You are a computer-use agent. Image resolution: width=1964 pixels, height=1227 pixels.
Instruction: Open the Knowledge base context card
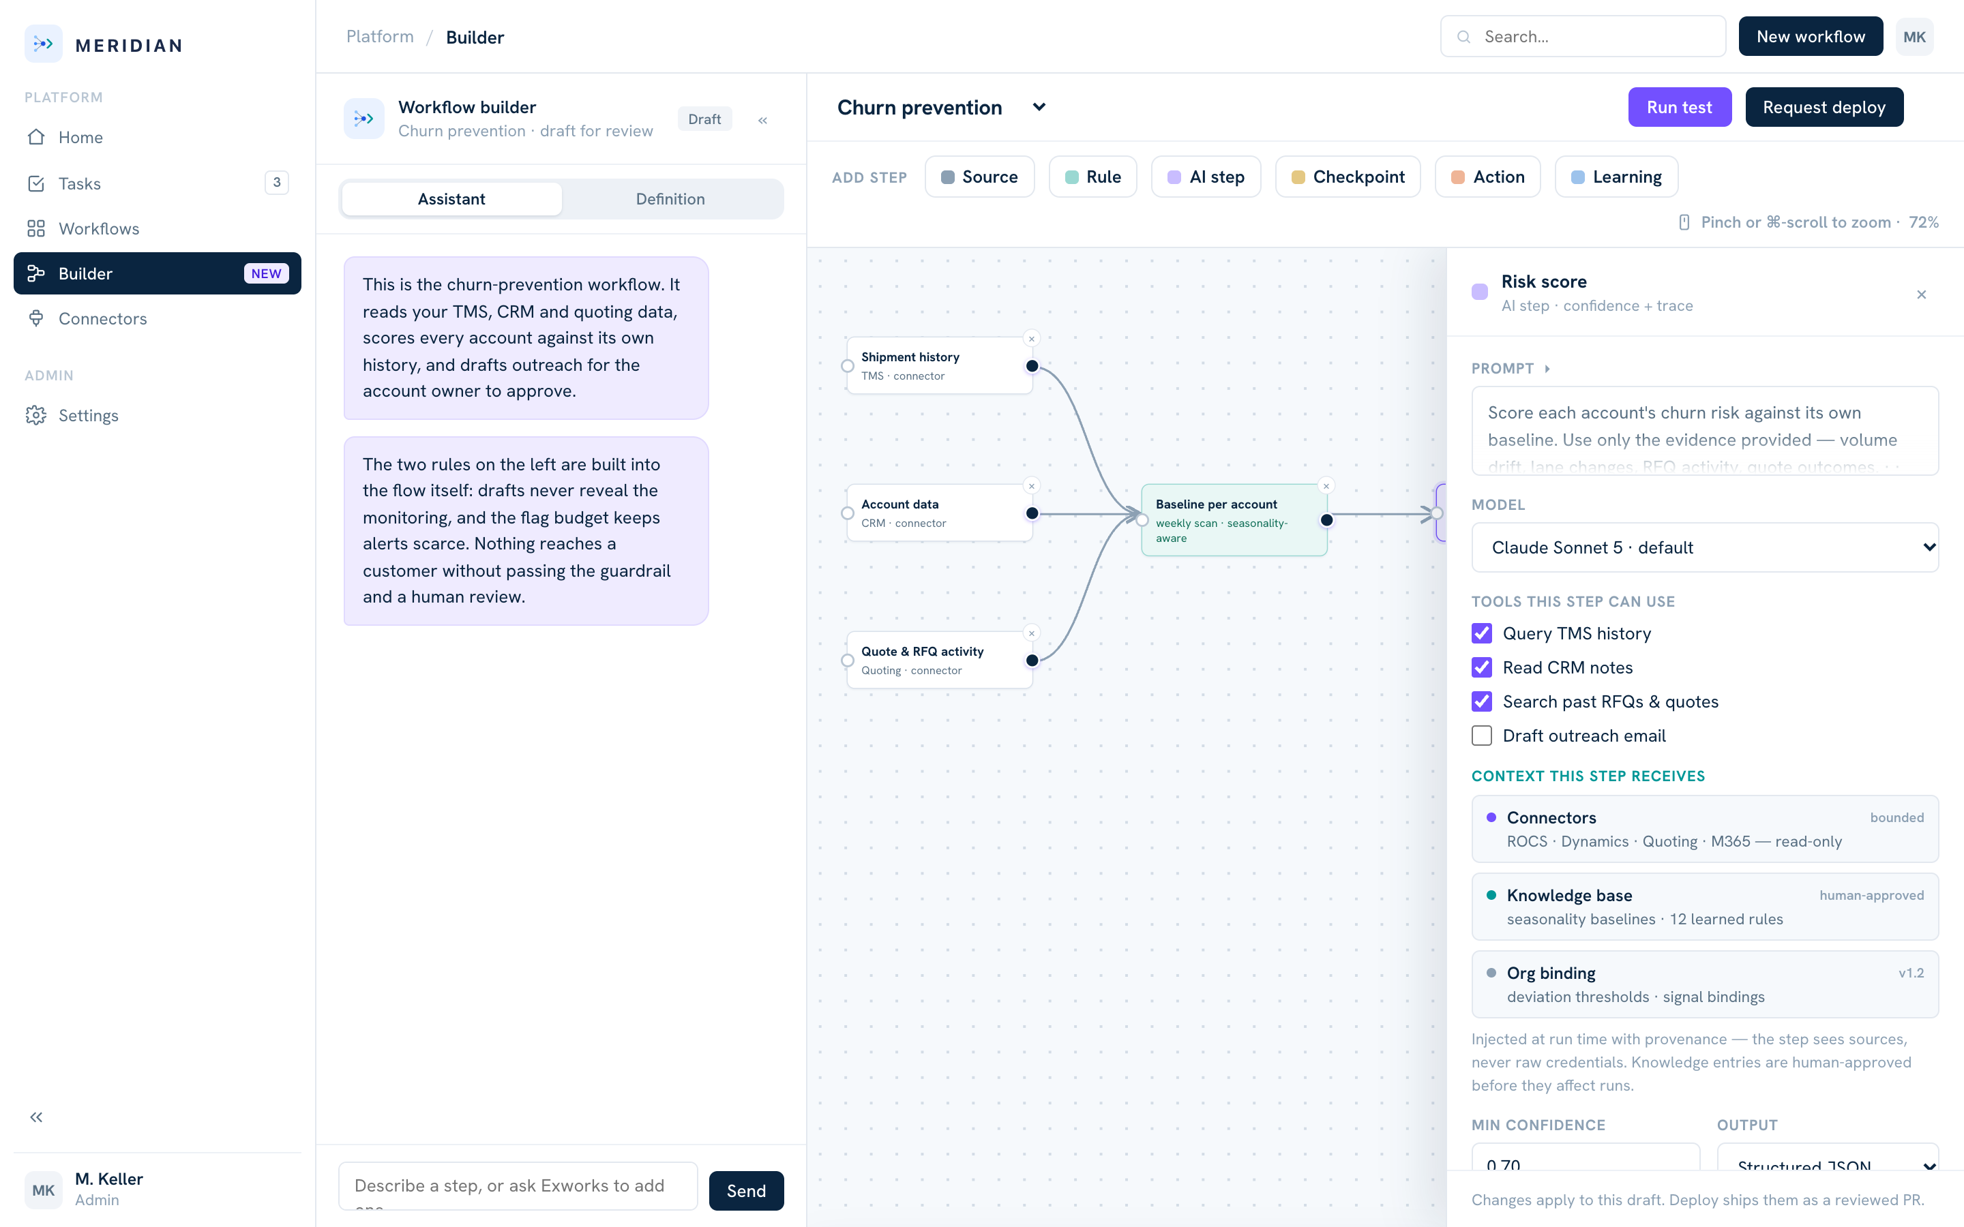[x=1704, y=907]
